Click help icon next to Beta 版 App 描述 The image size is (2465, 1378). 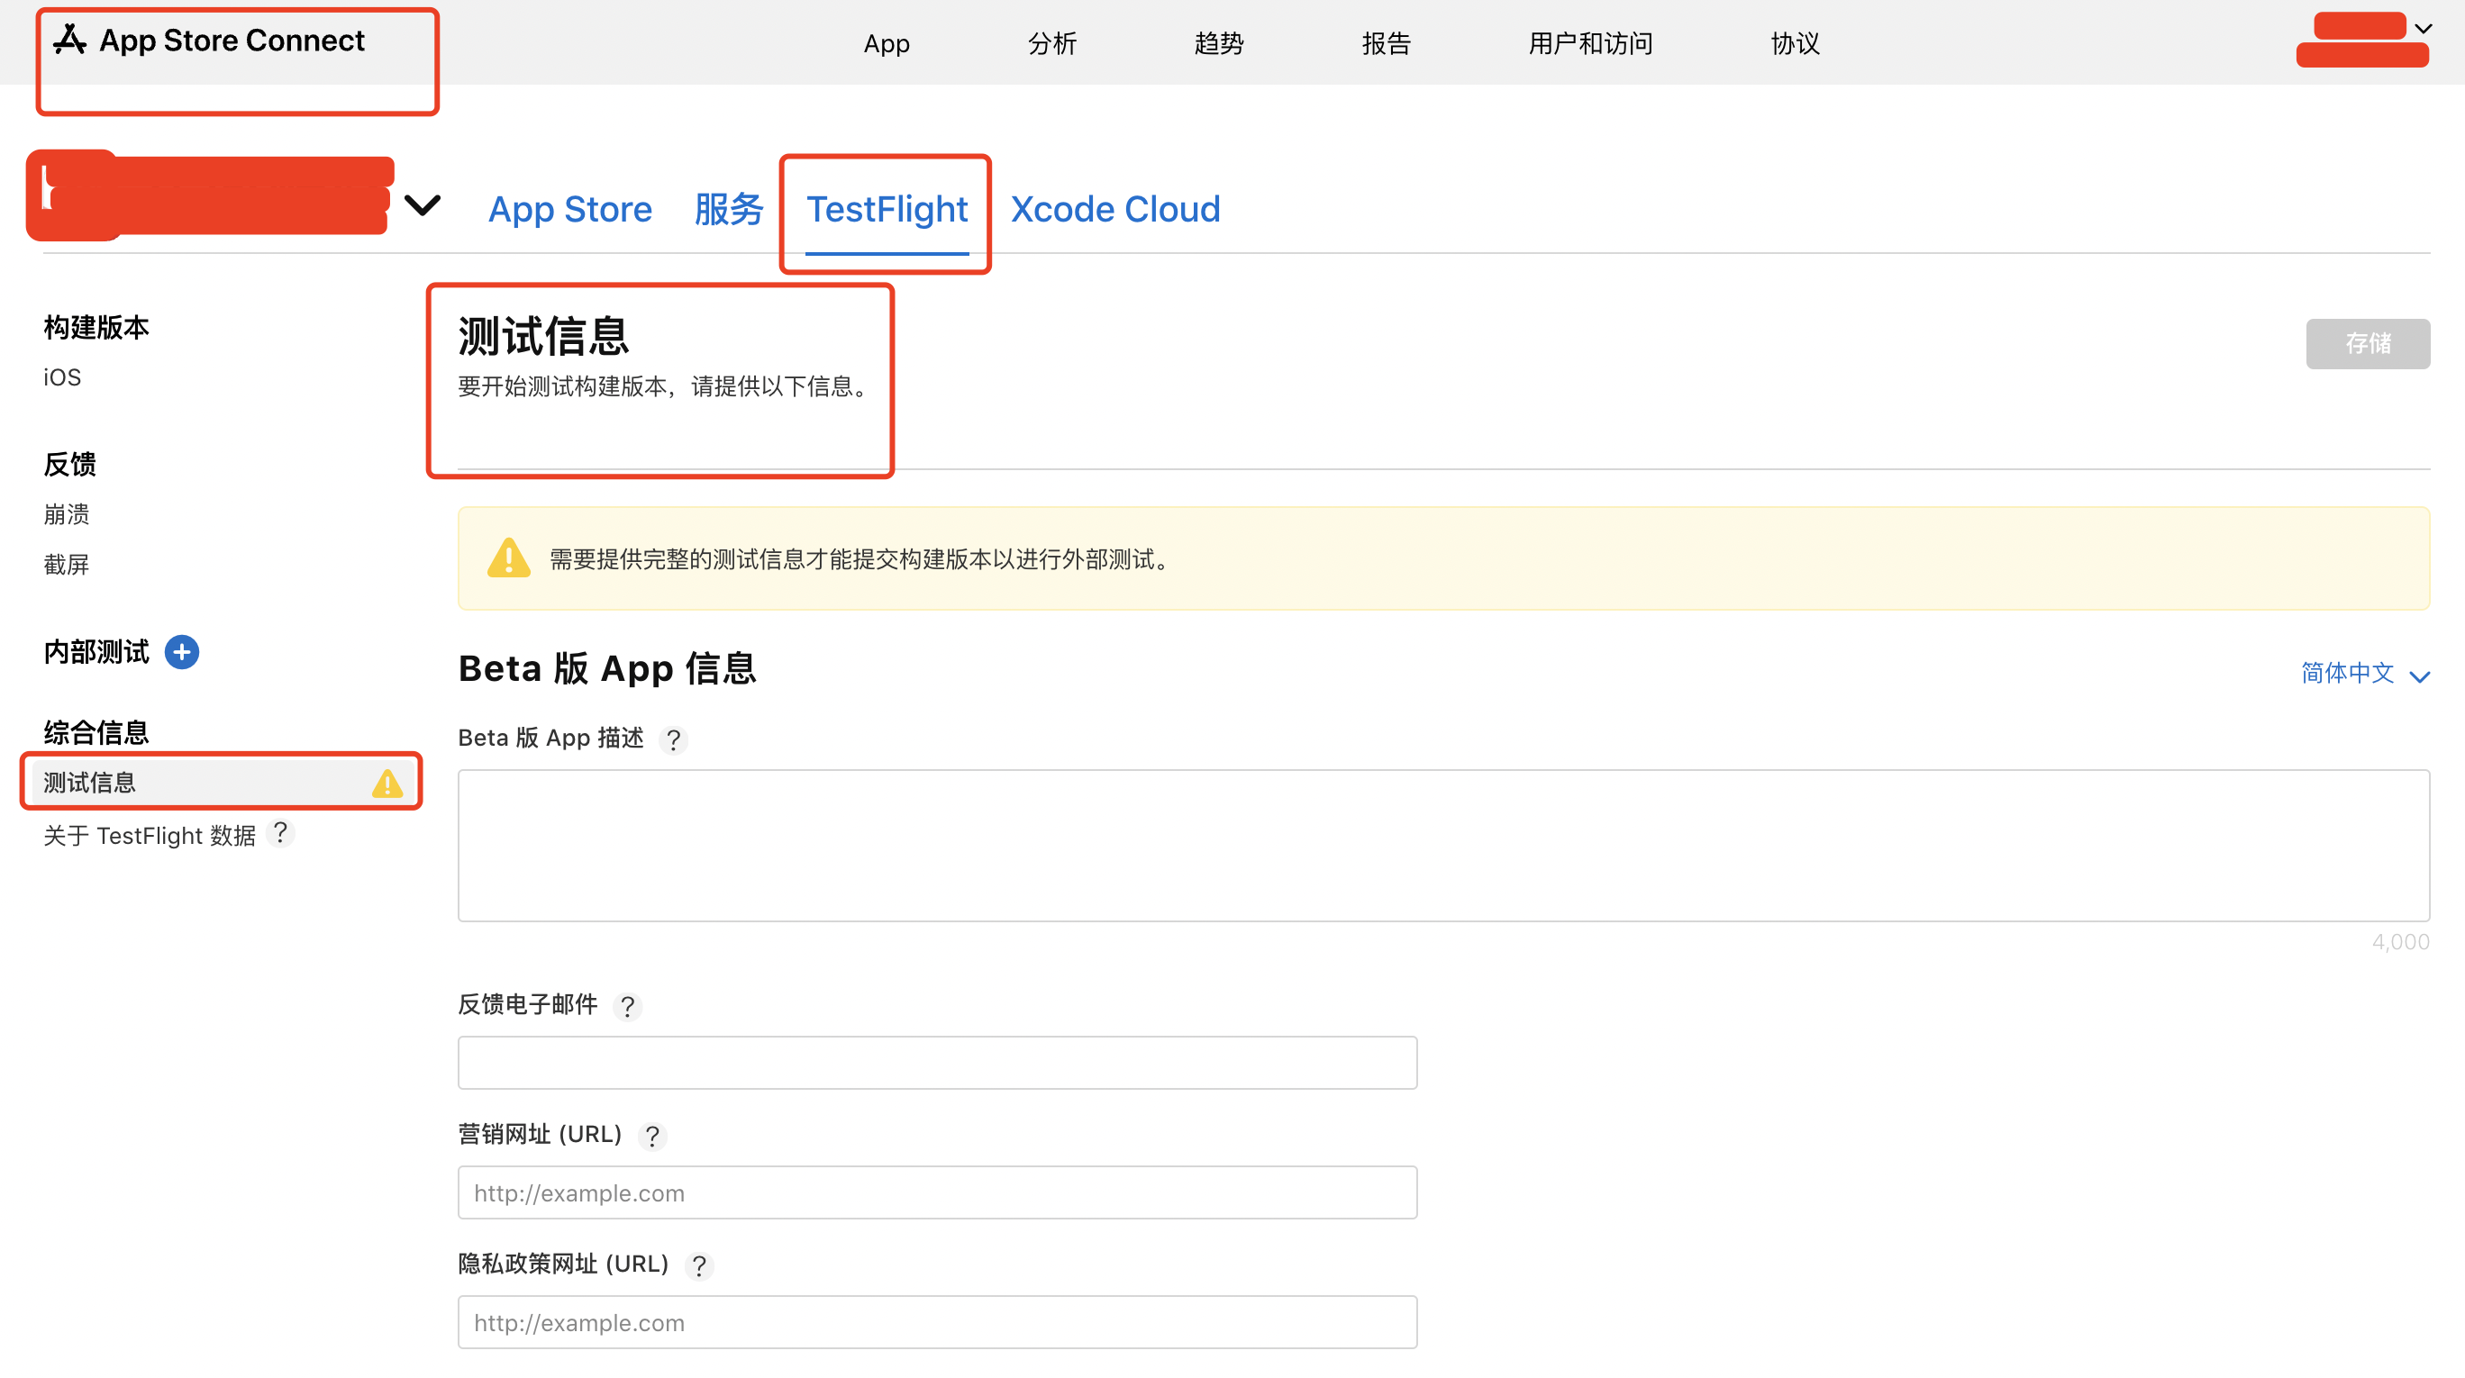674,740
